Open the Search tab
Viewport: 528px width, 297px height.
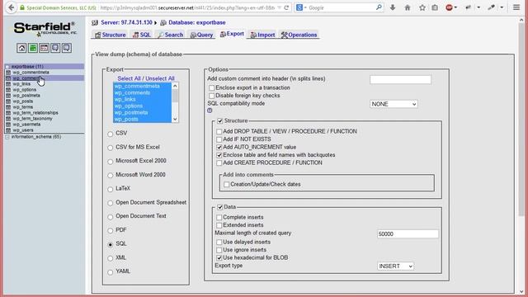(x=171, y=35)
